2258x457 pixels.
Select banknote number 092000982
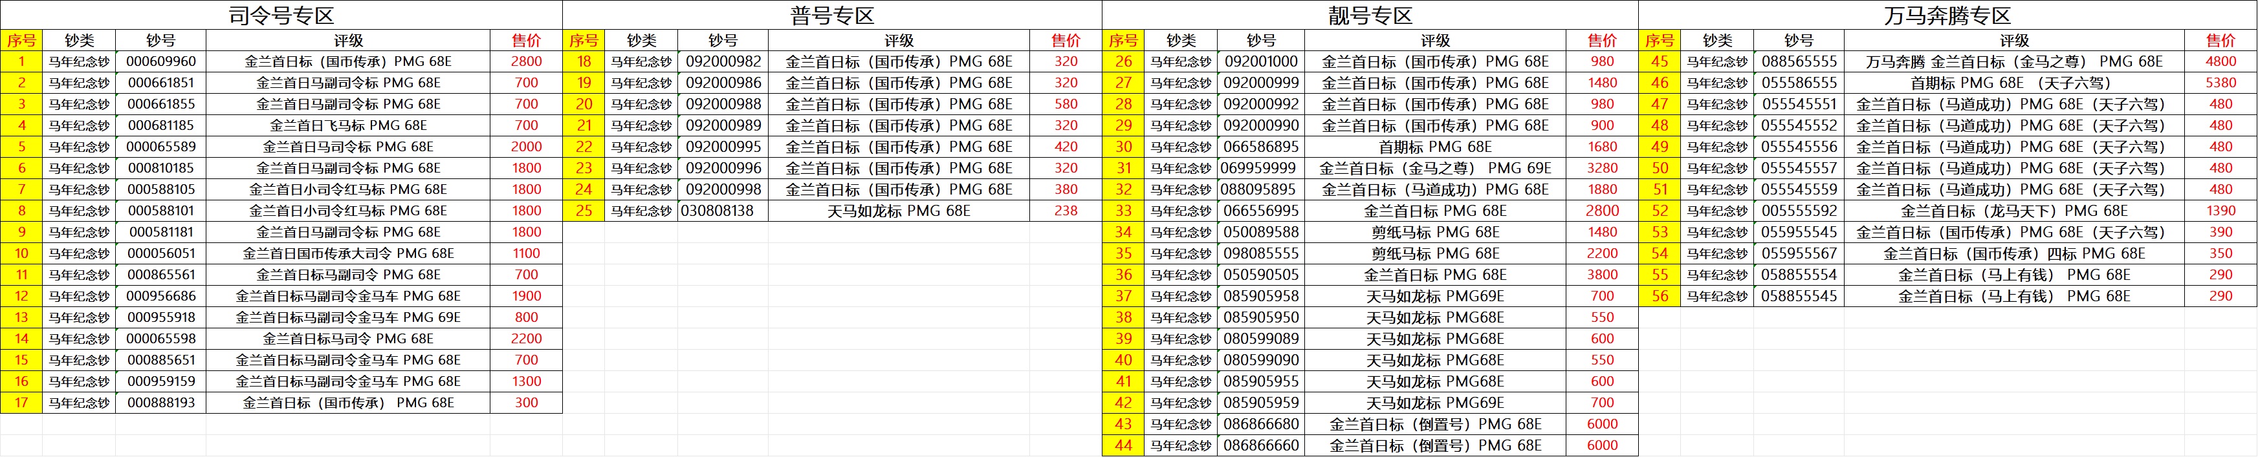[x=723, y=61]
